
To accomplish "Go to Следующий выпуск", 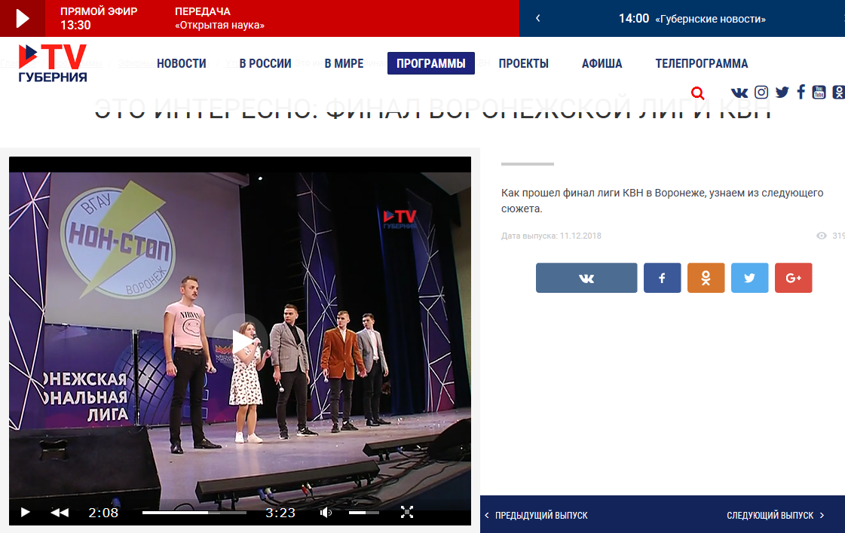I will coord(775,516).
